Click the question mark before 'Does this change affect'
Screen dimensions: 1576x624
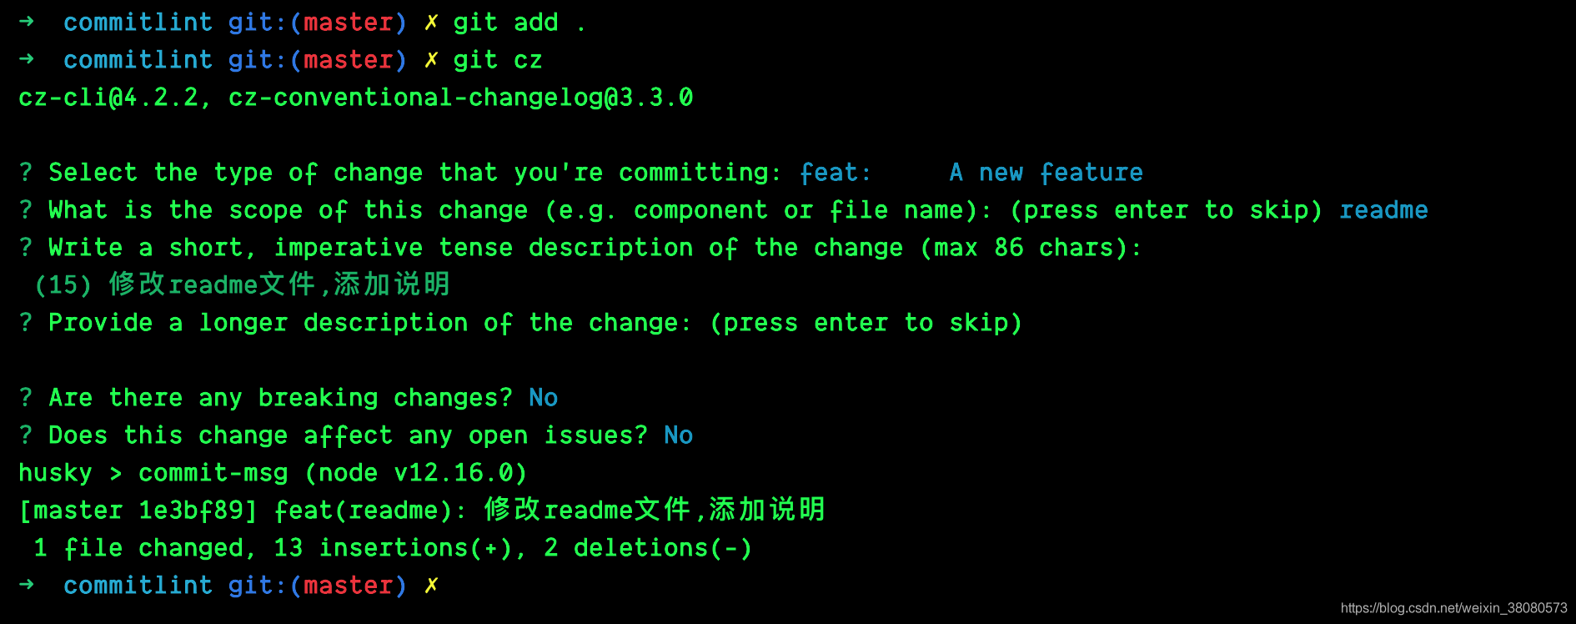(x=26, y=435)
